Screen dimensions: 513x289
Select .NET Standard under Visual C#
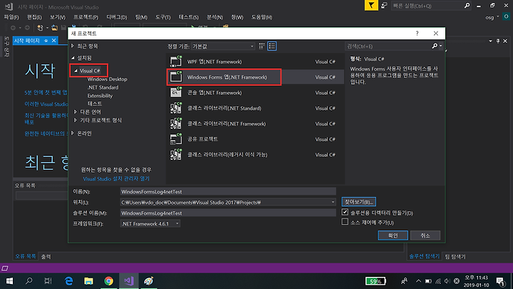tap(103, 88)
